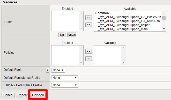This screenshot has width=171, height=100.
Task: Select _sys_APM_ExchangeSupport_OA_NtlmAuth iRule
Action: (x=129, y=21)
